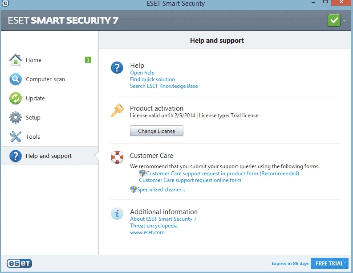The height and width of the screenshot is (273, 353).
Task: Click 'Find quick solution' link
Action: click(x=152, y=79)
